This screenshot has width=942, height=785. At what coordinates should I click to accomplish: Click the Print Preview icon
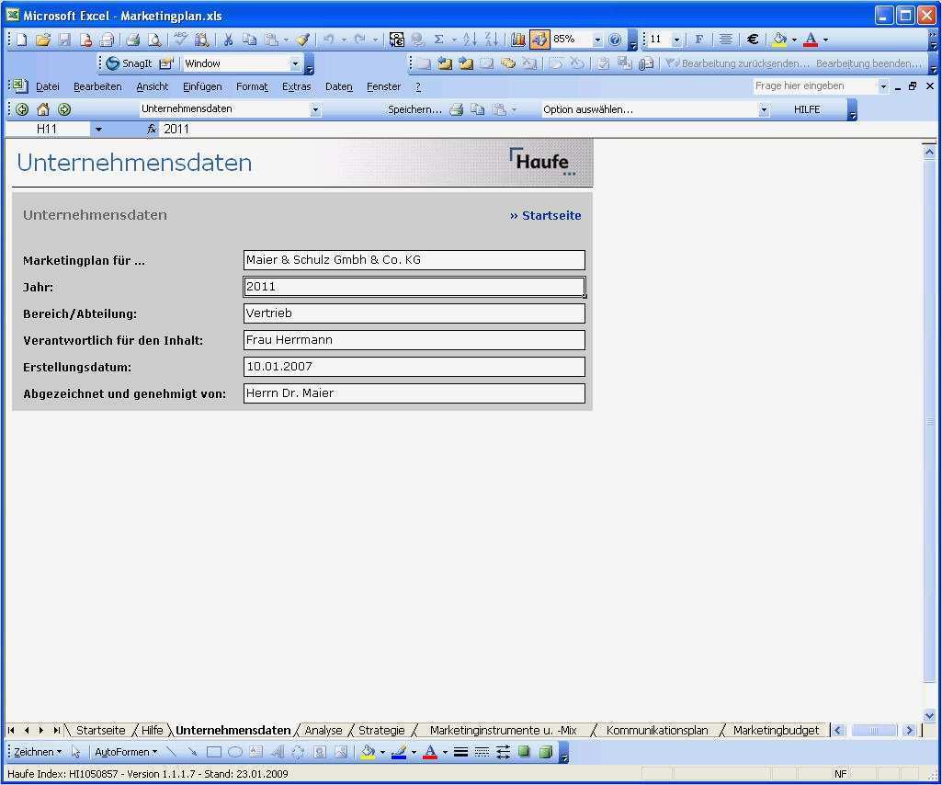pyautogui.click(x=155, y=40)
